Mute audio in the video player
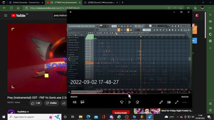This screenshot has width=214, height=120. point(75,102)
